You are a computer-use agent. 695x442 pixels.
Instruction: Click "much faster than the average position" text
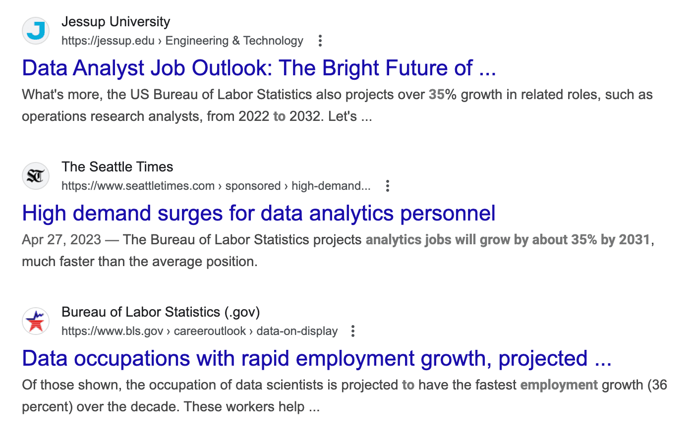click(x=139, y=262)
